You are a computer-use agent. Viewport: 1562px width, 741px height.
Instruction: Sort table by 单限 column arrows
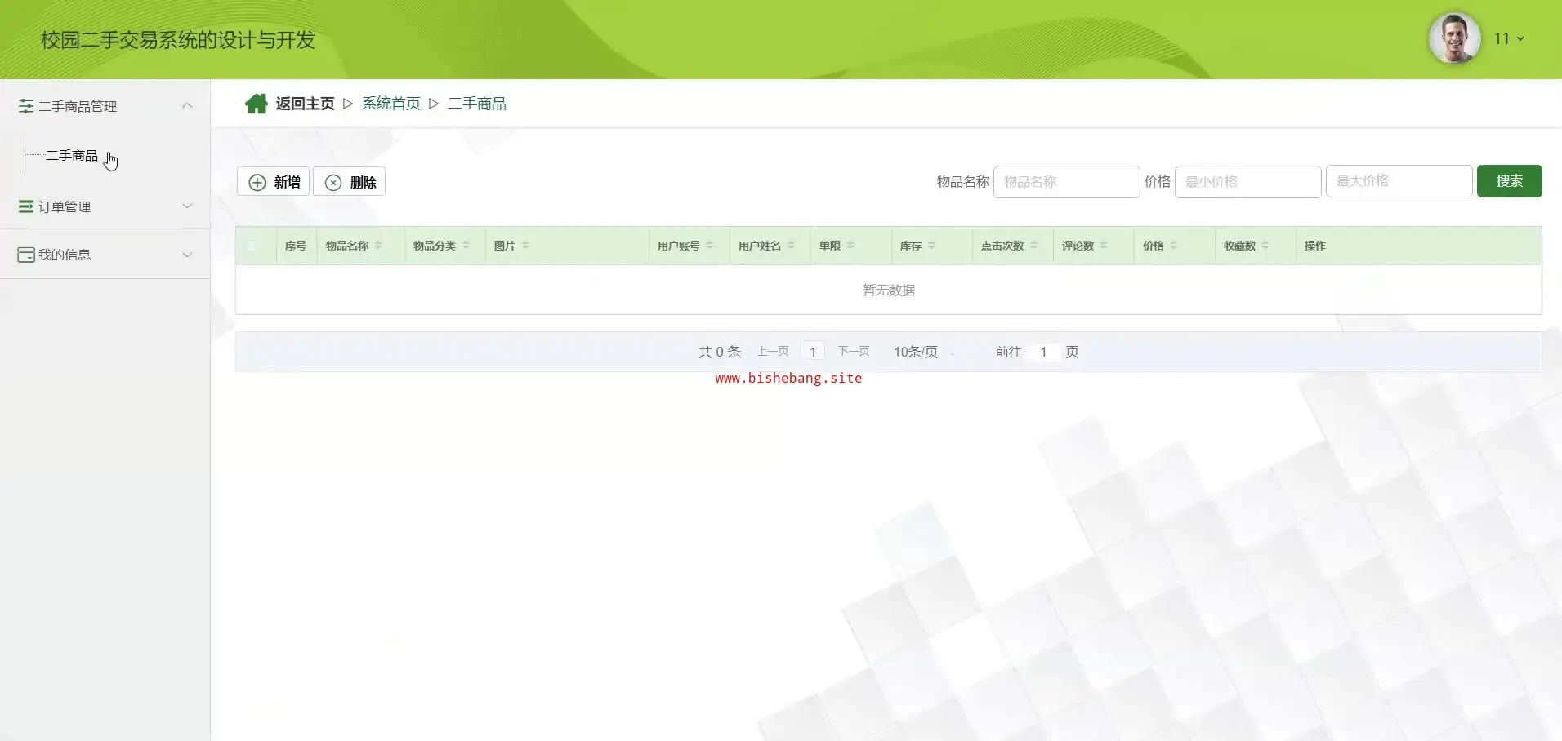850,245
